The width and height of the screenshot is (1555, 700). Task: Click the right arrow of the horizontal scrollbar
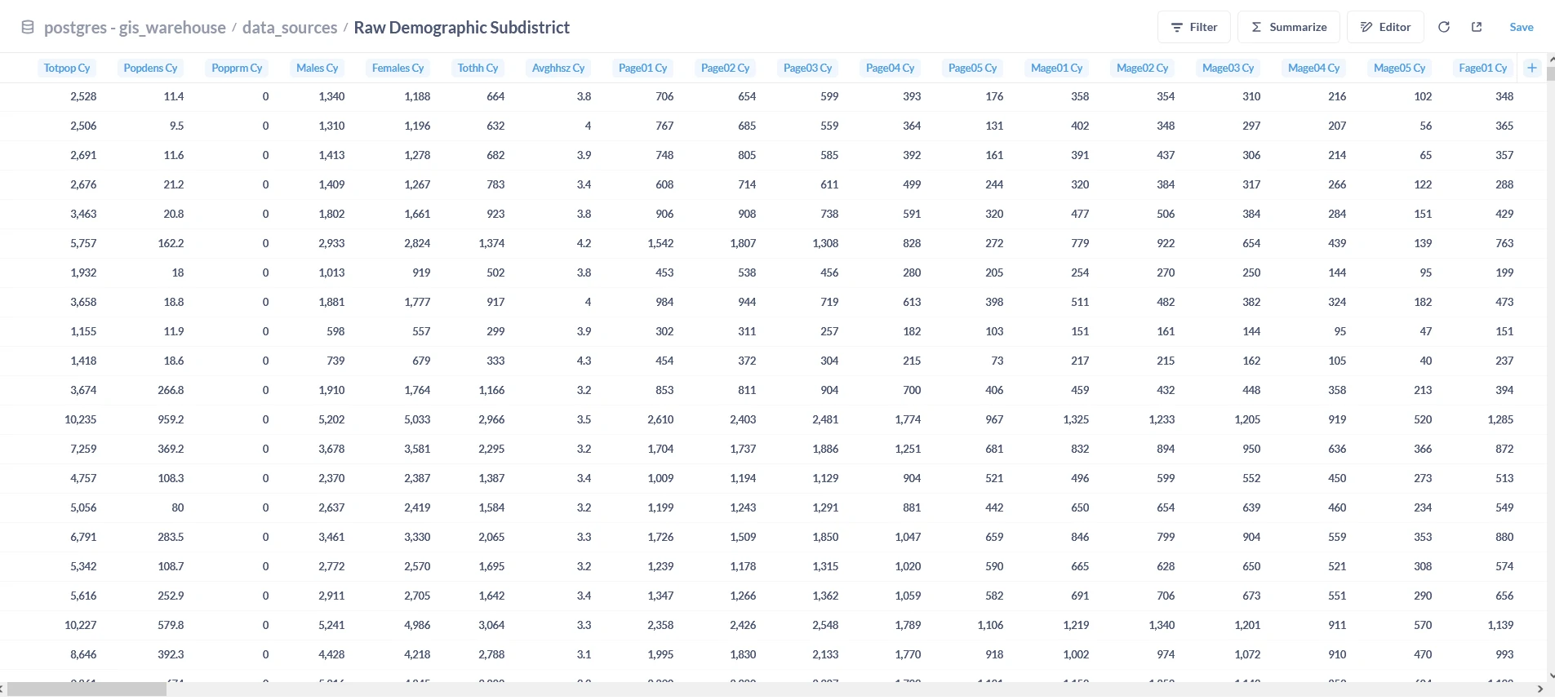coord(1539,690)
